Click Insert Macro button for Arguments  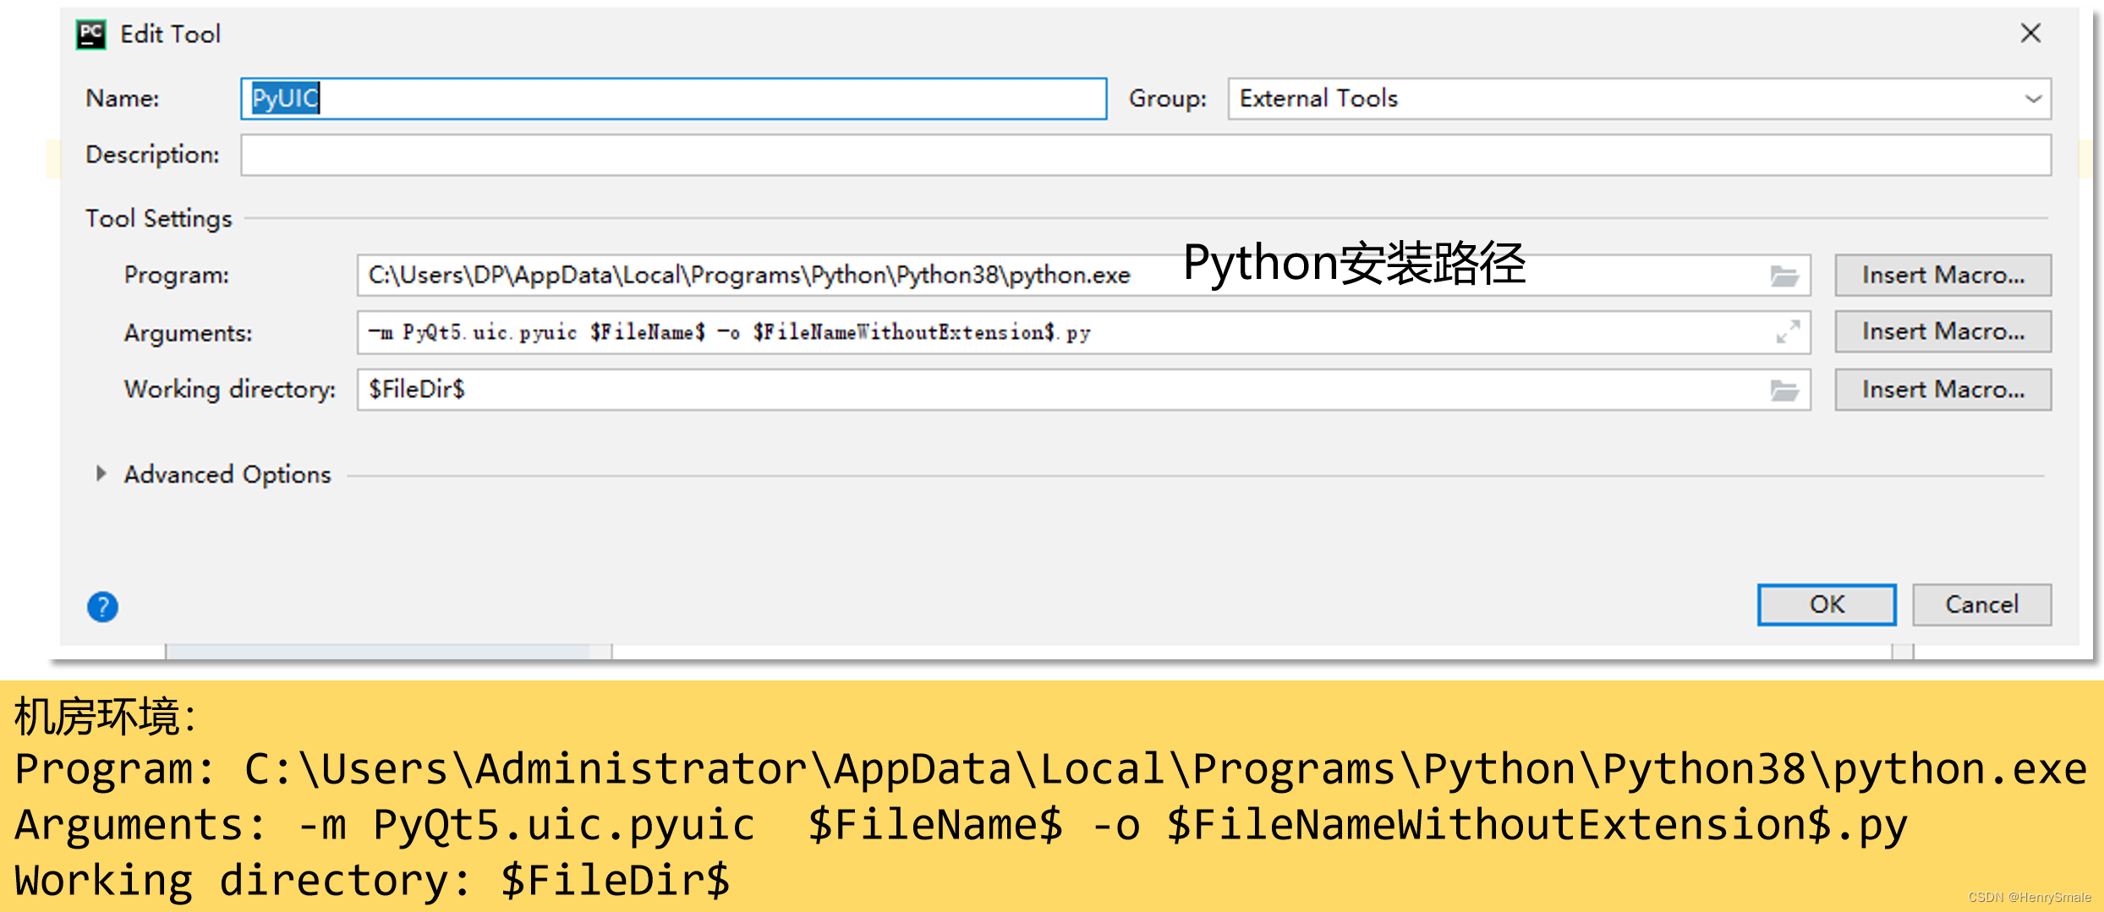[x=1942, y=331]
